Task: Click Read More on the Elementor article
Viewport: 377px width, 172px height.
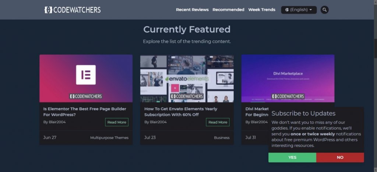Action: point(117,122)
